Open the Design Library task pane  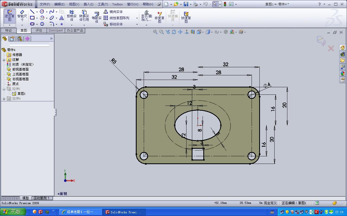click(342, 54)
